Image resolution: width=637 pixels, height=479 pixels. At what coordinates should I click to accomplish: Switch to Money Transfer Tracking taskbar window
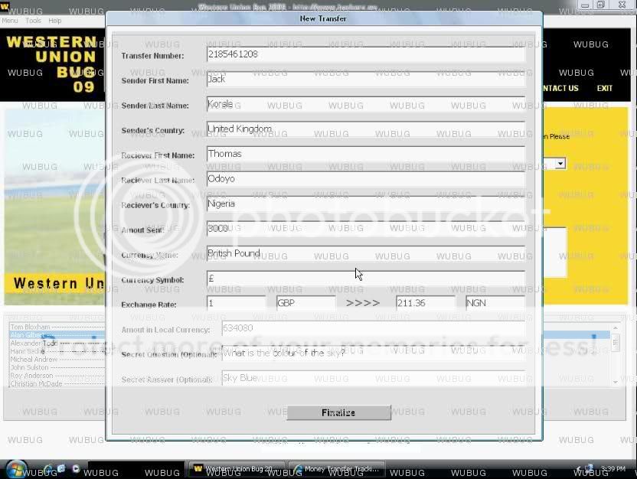click(x=337, y=468)
